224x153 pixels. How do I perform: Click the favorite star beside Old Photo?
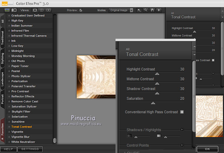coord(9,61)
